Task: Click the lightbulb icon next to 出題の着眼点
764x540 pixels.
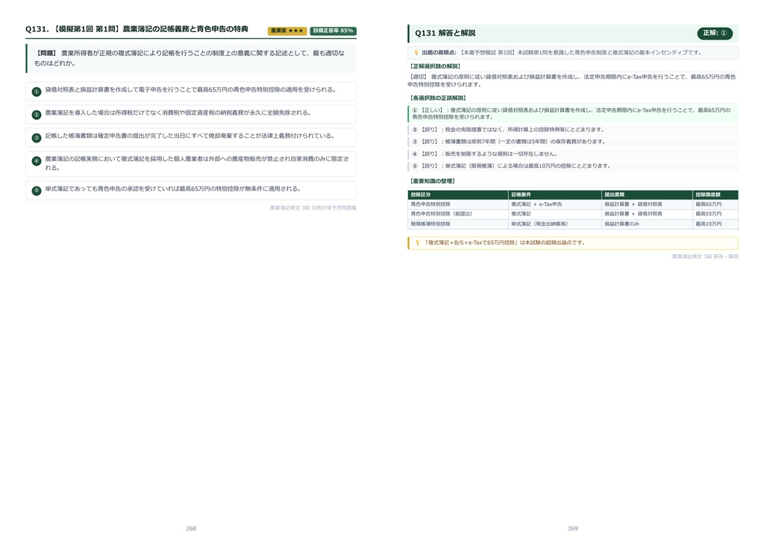Action: [416, 53]
